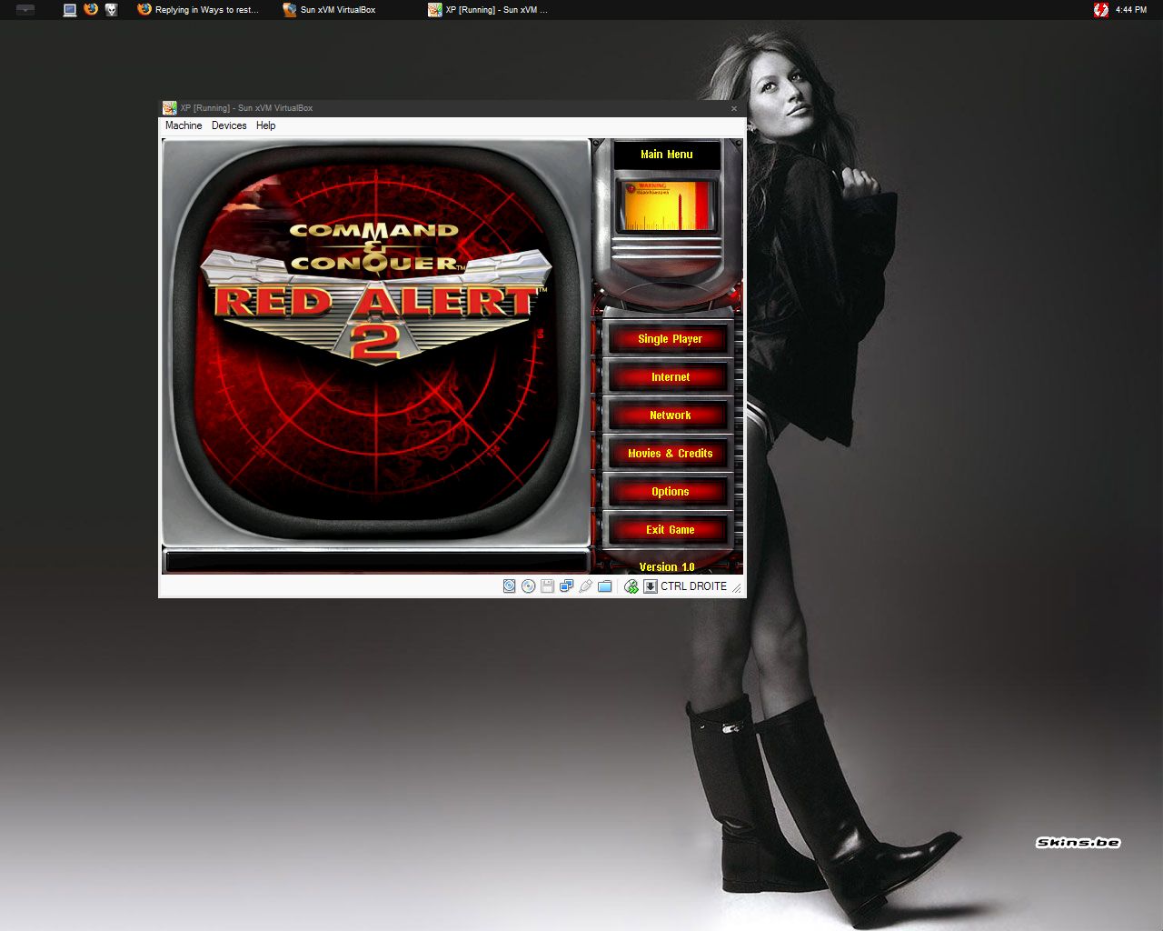Click the Internet button in the main menu
The image size is (1163, 931).
point(670,377)
